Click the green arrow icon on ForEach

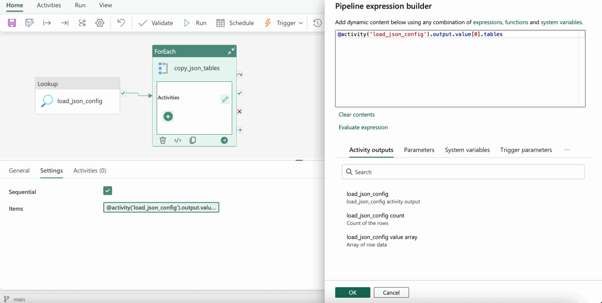point(224,140)
